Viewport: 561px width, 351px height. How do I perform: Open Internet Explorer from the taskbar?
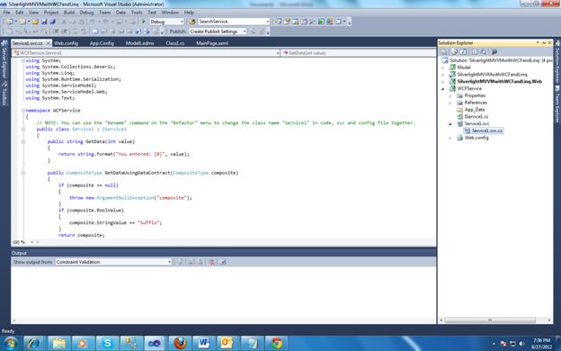pos(33,343)
